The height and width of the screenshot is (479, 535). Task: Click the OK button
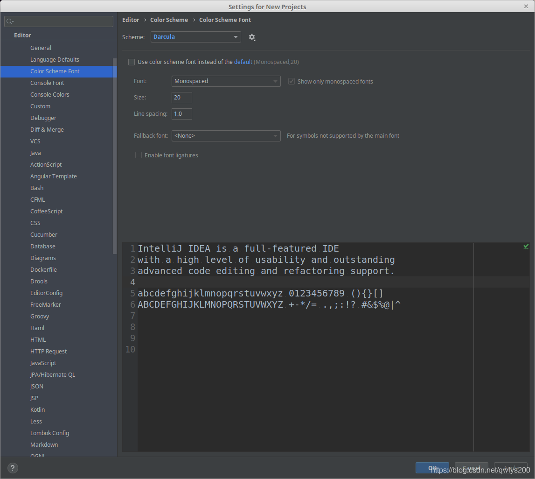click(x=432, y=468)
